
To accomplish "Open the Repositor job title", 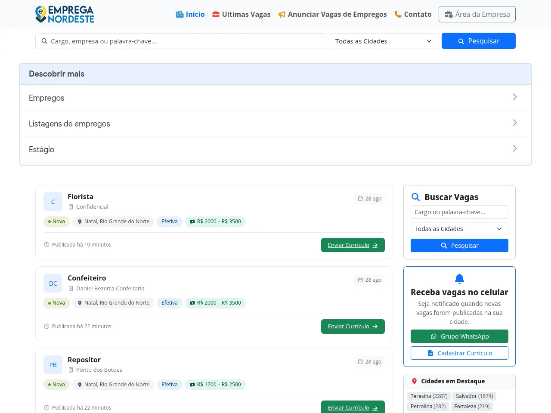I will tap(84, 360).
